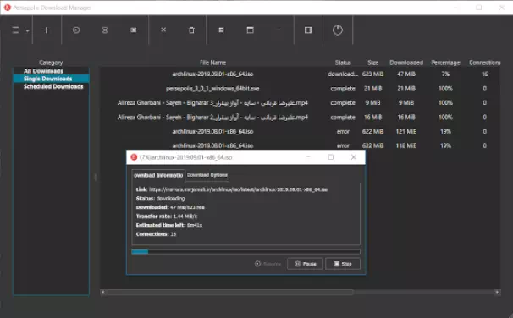Click 'Connections: 16' in progress window
This screenshot has width=513, height=318.
pyautogui.click(x=156, y=234)
